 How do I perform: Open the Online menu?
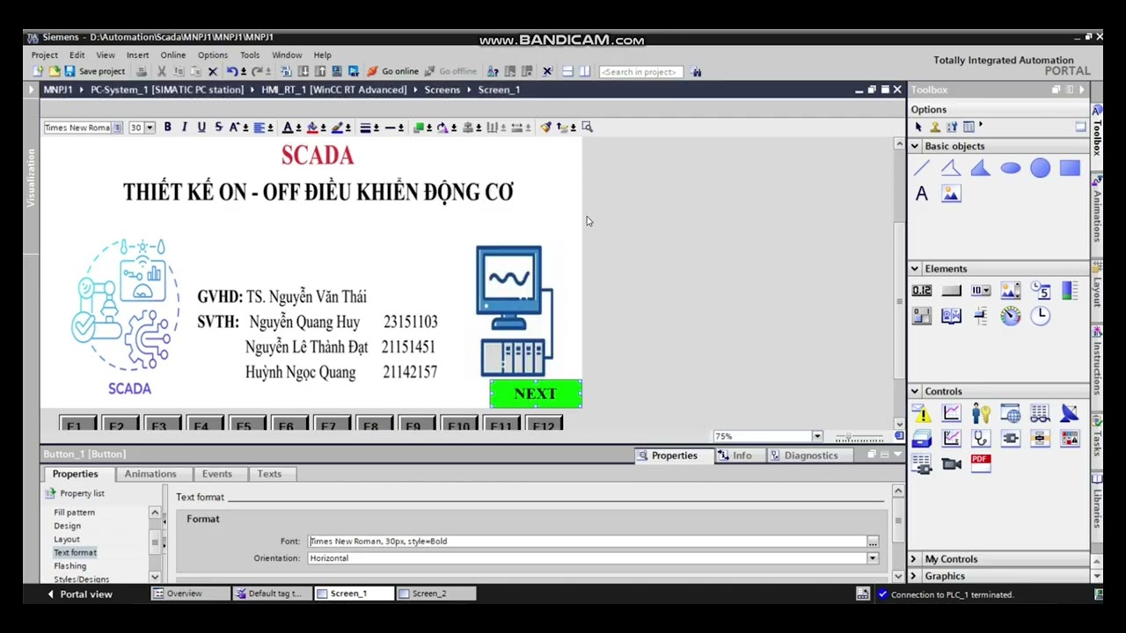[x=173, y=55]
